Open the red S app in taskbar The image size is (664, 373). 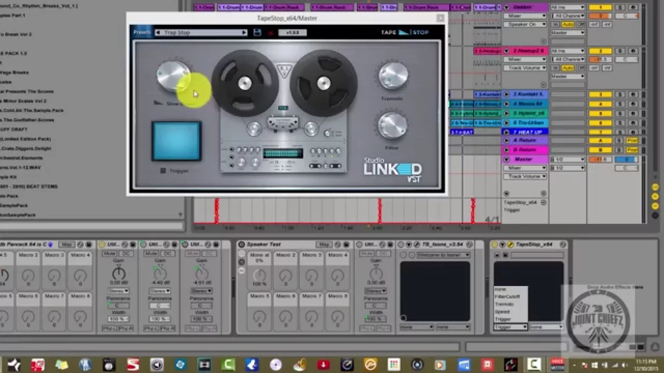[133, 365]
